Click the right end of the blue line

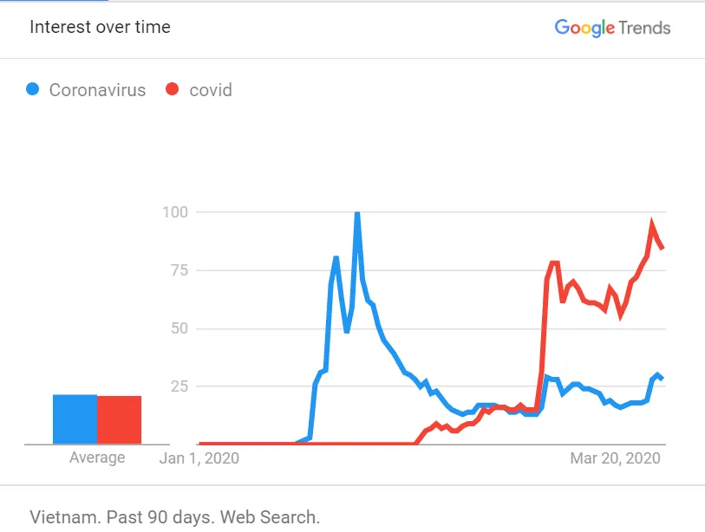click(x=663, y=379)
